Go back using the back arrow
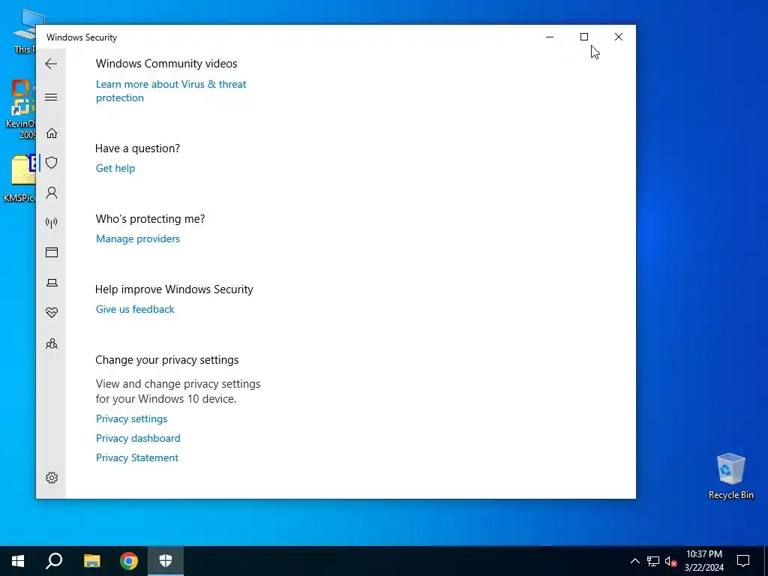This screenshot has height=576, width=768. [x=51, y=64]
